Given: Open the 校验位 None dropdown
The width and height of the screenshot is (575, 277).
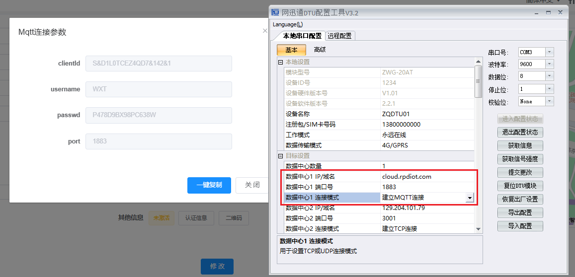Looking at the screenshot, I should pos(549,101).
